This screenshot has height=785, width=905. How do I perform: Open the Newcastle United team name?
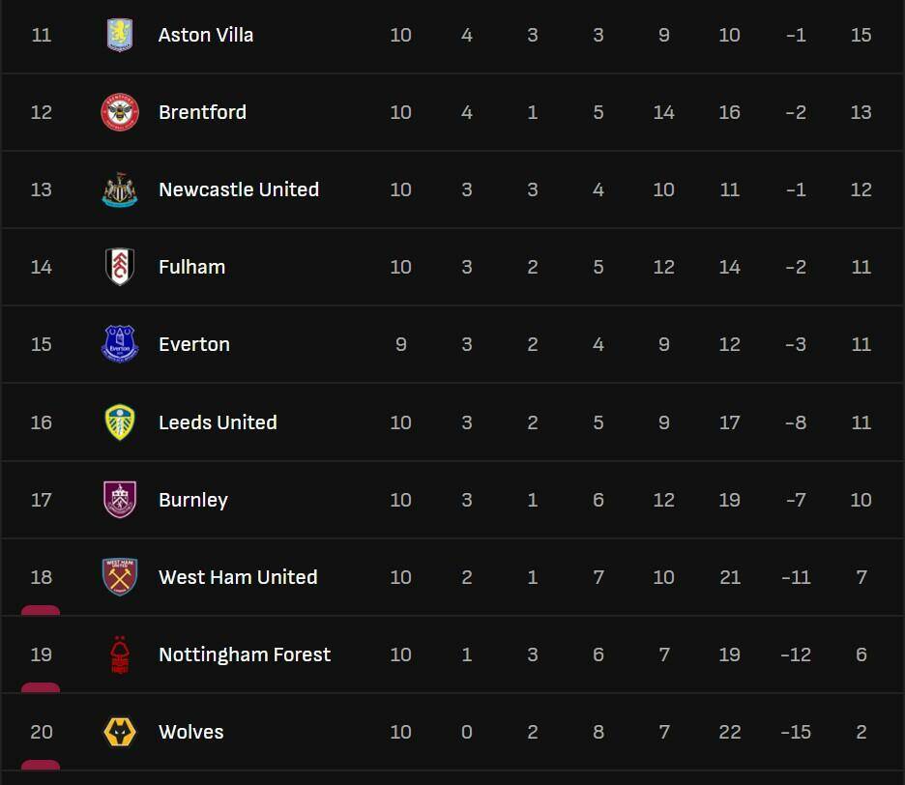(239, 189)
